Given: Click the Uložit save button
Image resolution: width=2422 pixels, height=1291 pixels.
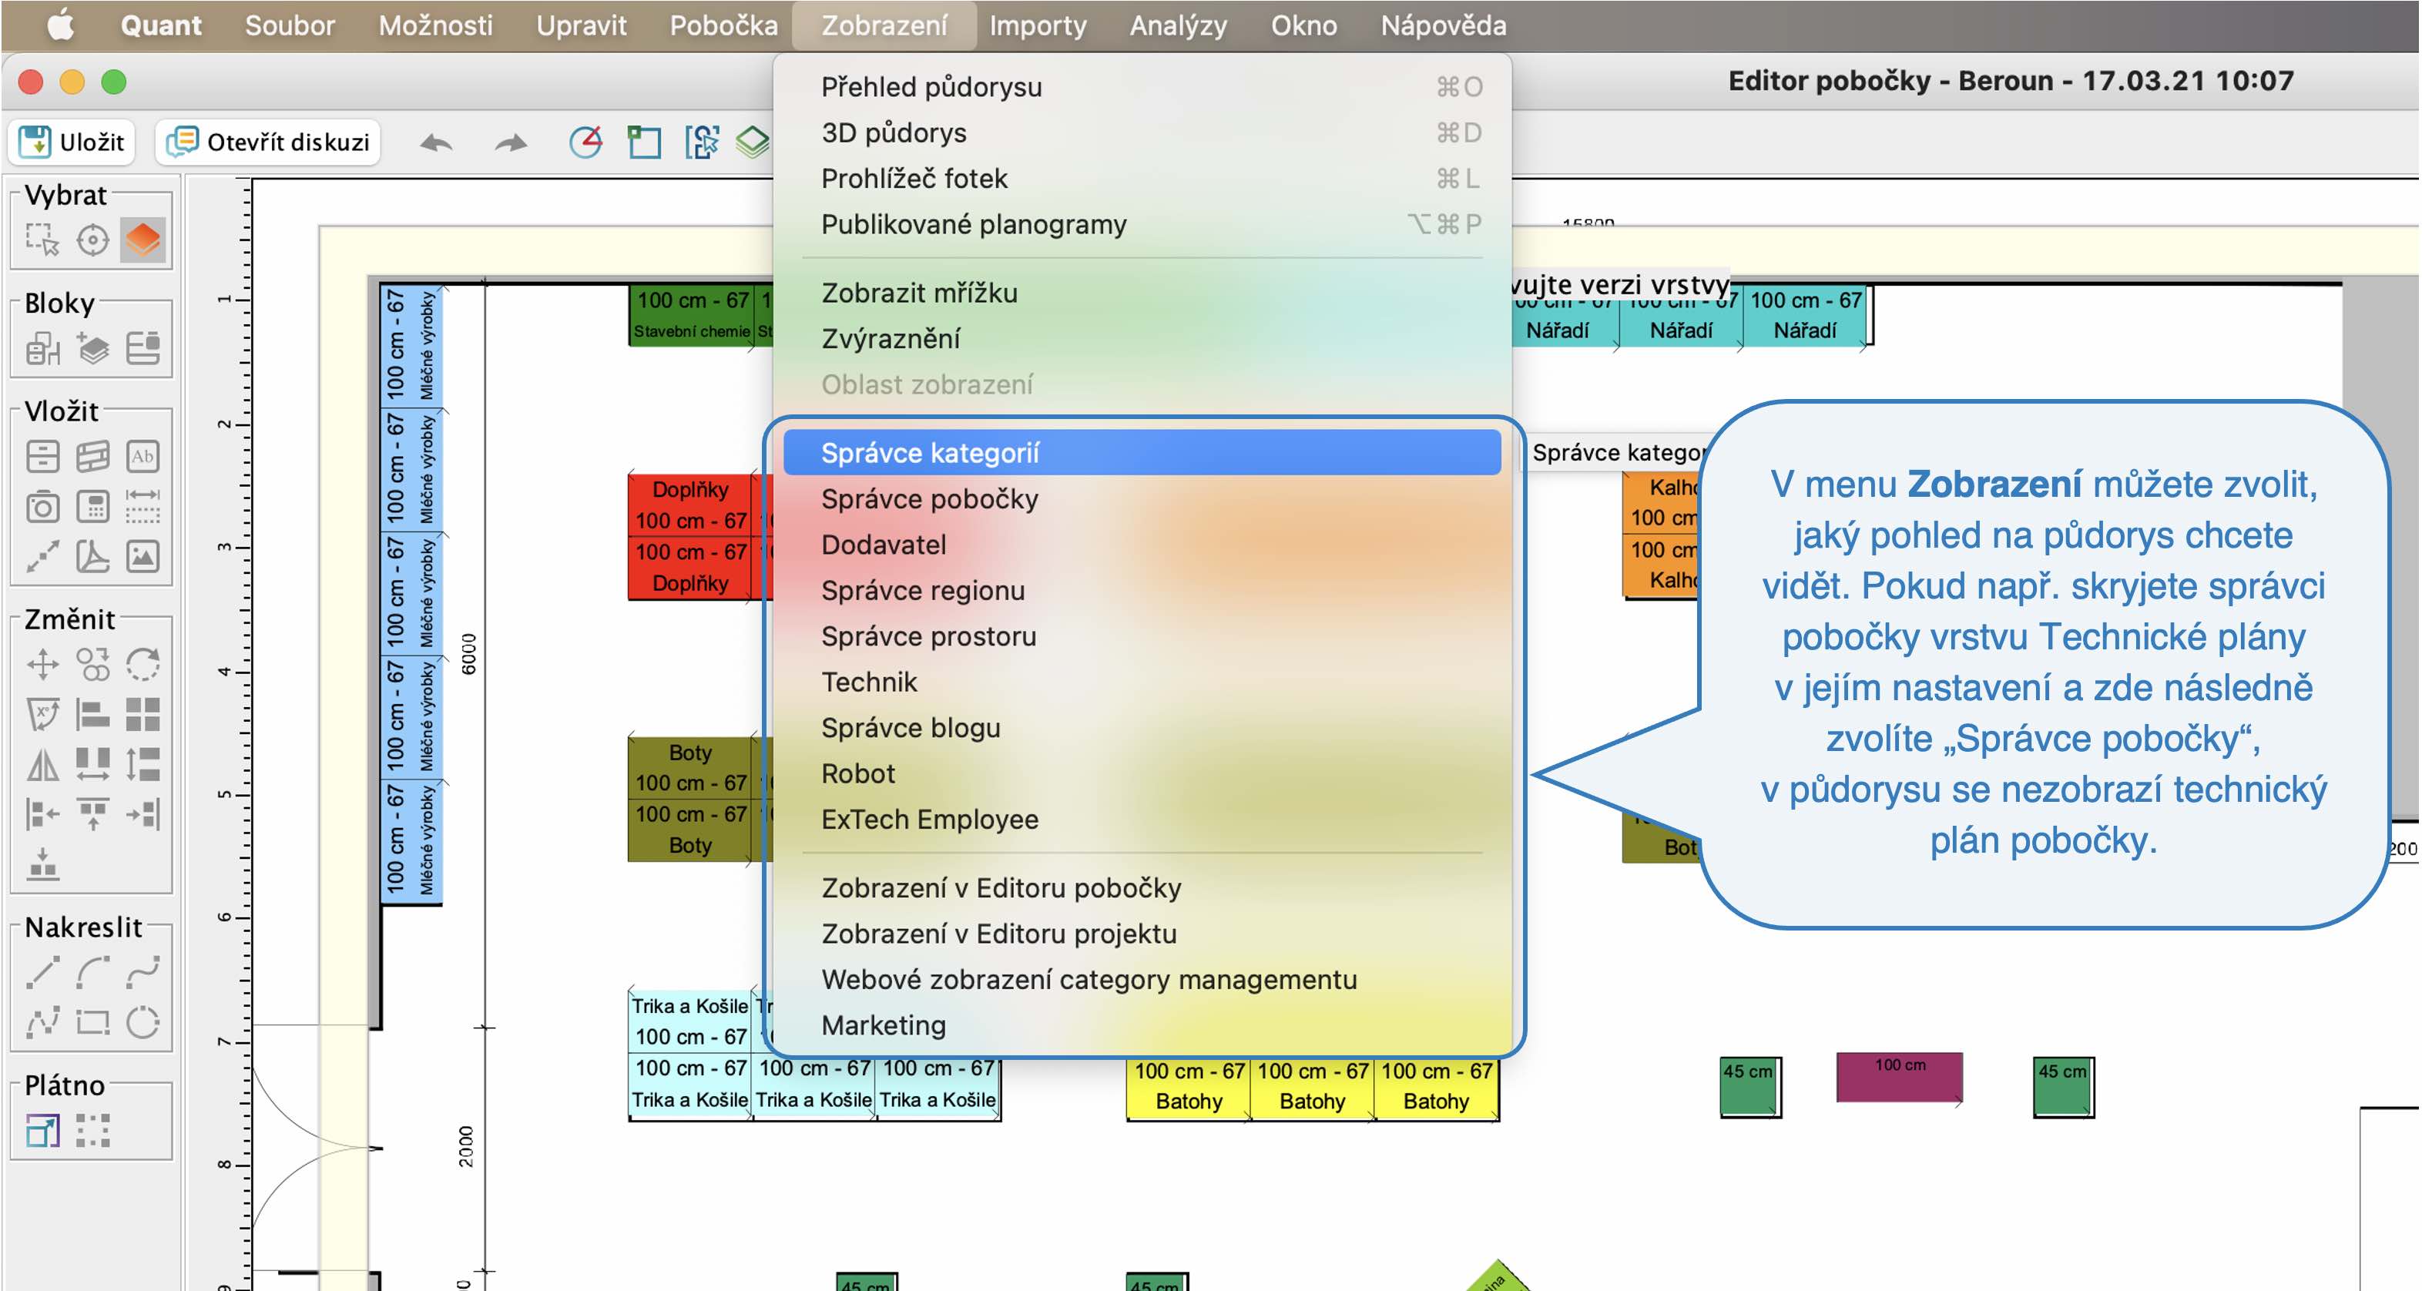Looking at the screenshot, I should [73, 142].
